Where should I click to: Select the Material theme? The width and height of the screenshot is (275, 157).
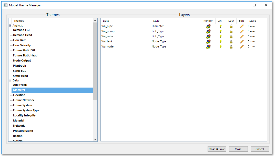(x=19, y=120)
